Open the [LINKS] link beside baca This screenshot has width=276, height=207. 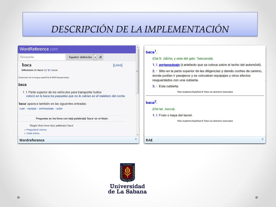(118, 65)
